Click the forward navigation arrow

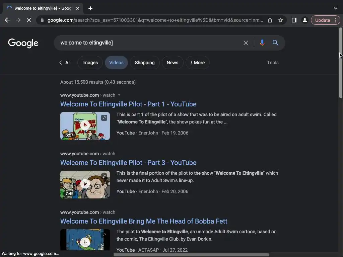18,20
